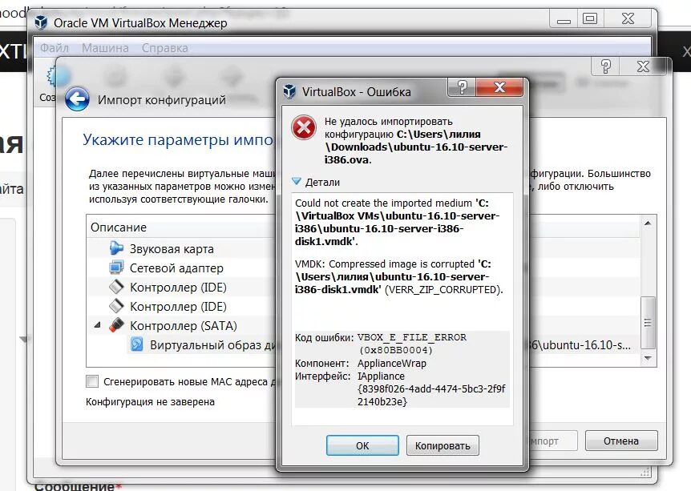The image size is (691, 491).
Task: Click the virtual disk image icon
Action: [x=136, y=344]
